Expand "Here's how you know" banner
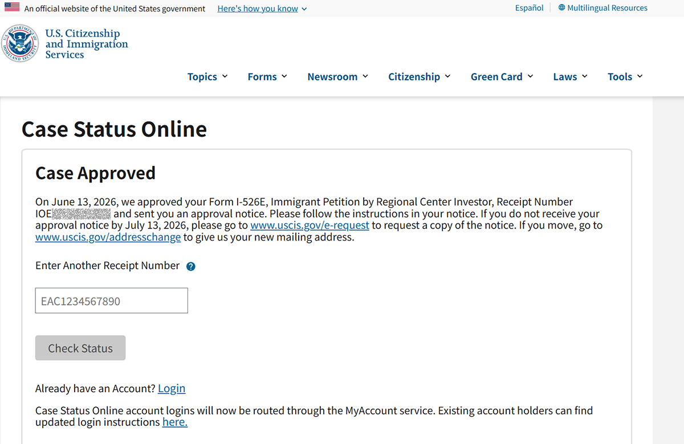 pos(262,9)
